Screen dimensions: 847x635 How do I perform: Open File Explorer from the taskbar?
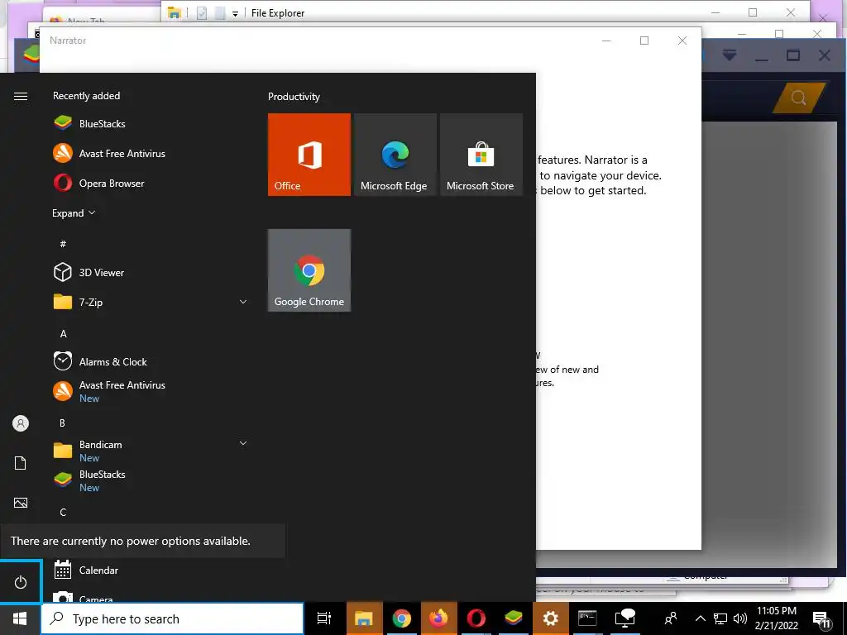(x=364, y=618)
